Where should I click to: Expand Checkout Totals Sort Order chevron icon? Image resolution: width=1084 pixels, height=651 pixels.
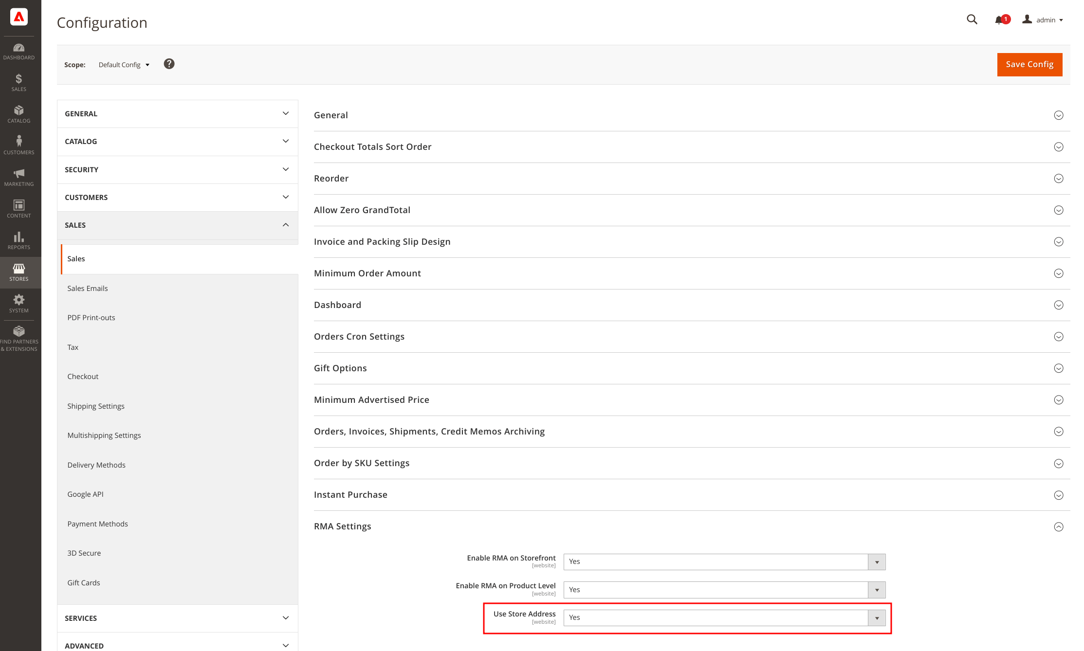pos(1058,147)
